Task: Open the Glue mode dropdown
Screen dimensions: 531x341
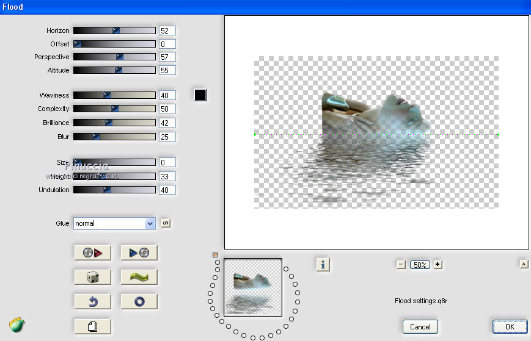Action: [114, 223]
